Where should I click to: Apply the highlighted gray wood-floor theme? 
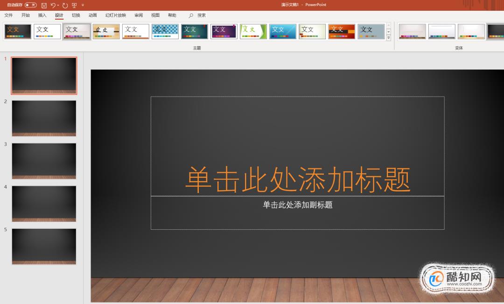(77, 32)
